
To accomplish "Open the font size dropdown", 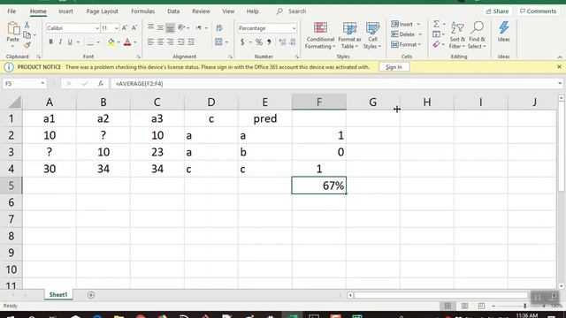I will pos(116,28).
